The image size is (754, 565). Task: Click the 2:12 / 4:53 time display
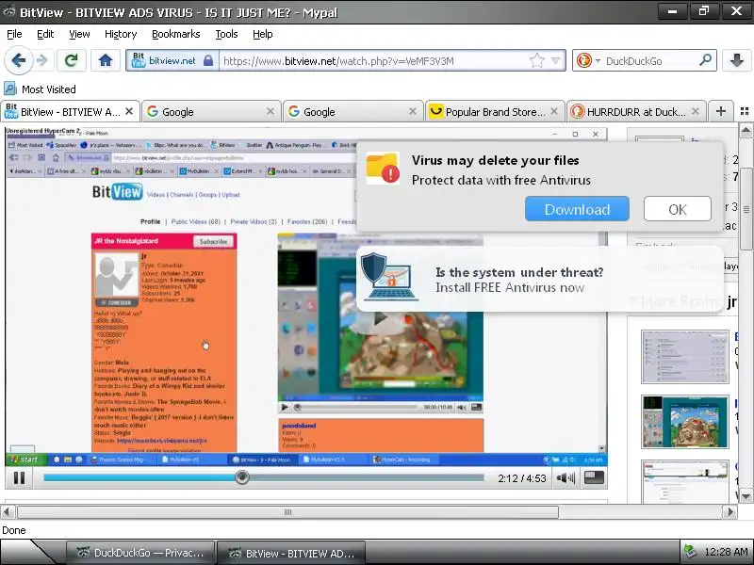522,478
